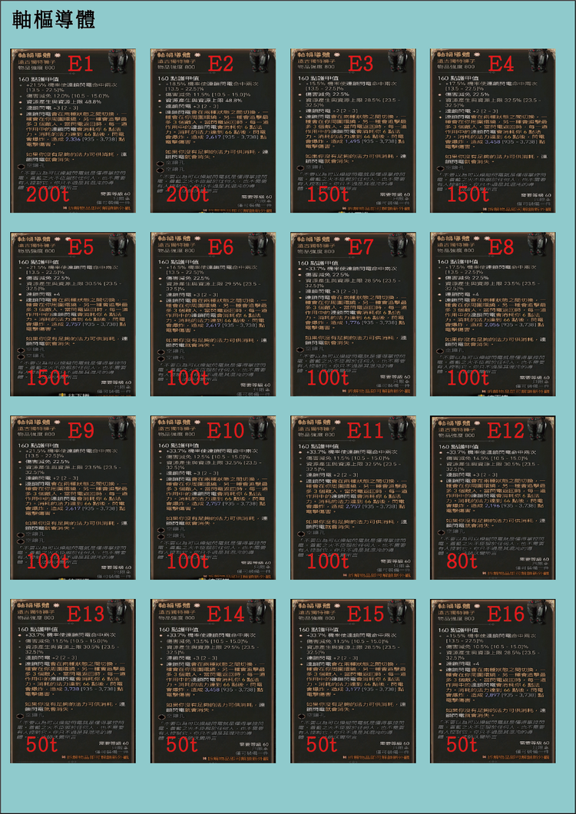Click the red E2 label
Screen dimensions: 576x814
coord(220,64)
